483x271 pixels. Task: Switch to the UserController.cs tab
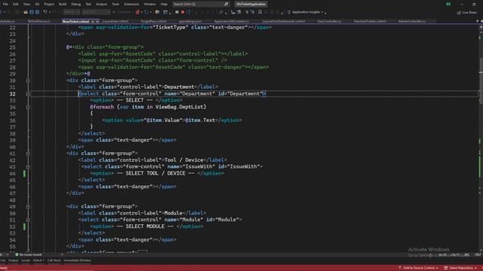[x=329, y=22]
